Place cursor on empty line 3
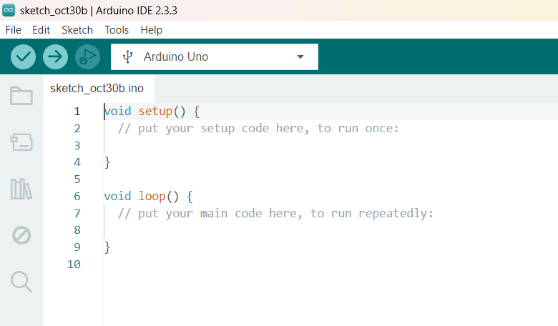The width and height of the screenshot is (558, 326). pos(331,145)
